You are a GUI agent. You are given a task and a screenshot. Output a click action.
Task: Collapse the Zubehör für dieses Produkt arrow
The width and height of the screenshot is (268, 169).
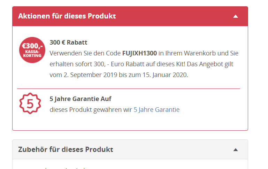point(236,150)
